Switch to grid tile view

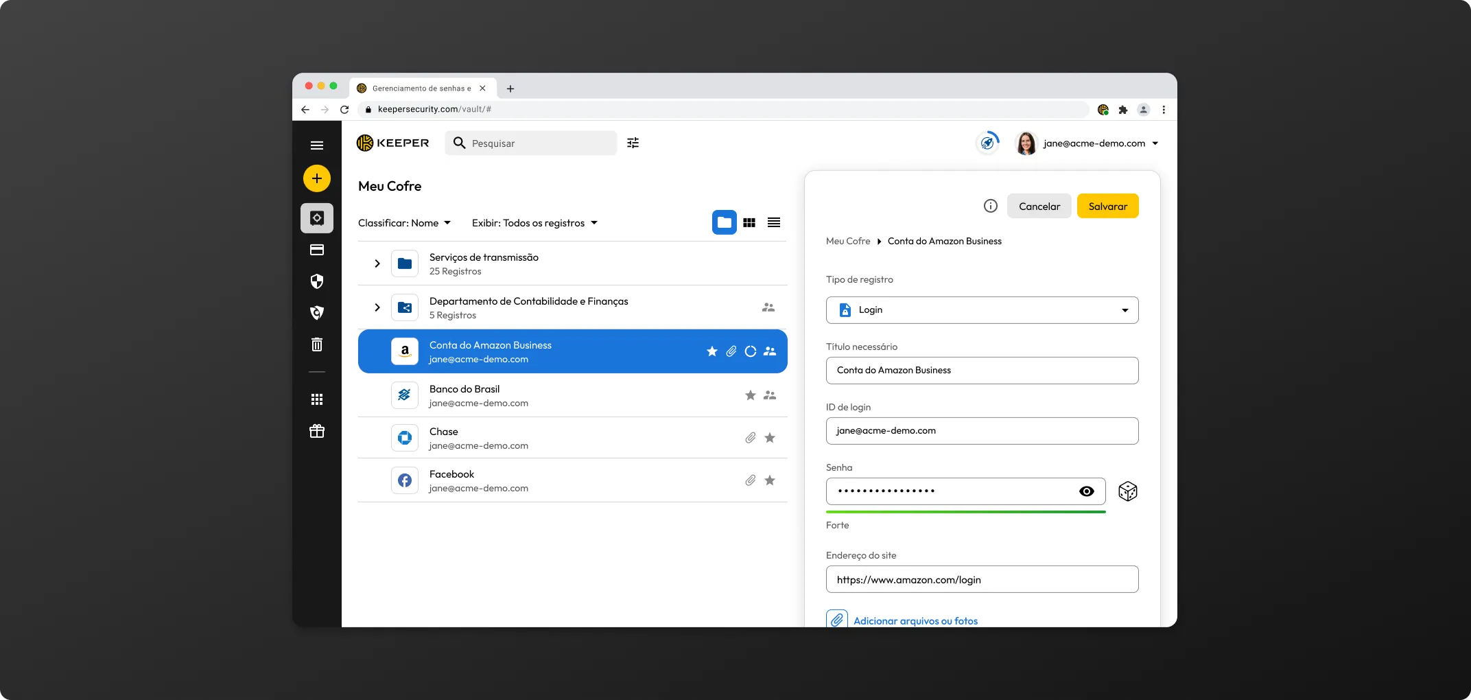click(749, 222)
